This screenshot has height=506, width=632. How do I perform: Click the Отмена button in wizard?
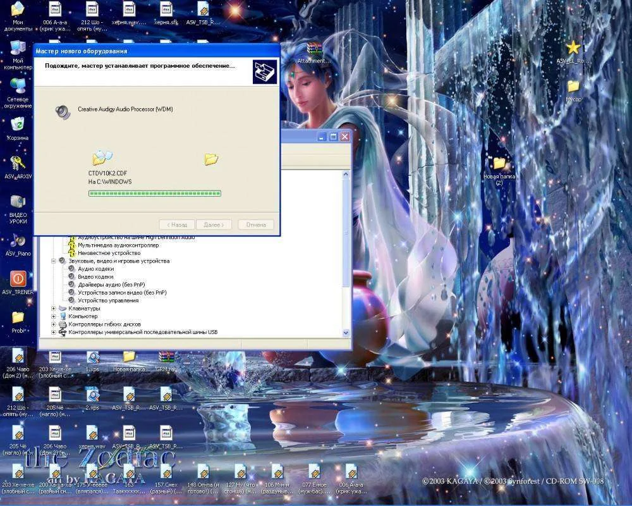coord(256,225)
